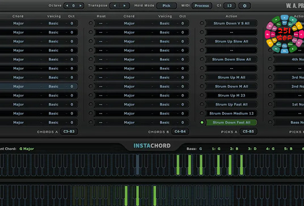Toggle indicator beside Strum Down Slow All
304x206 pixels.
pyautogui.click(x=202, y=59)
